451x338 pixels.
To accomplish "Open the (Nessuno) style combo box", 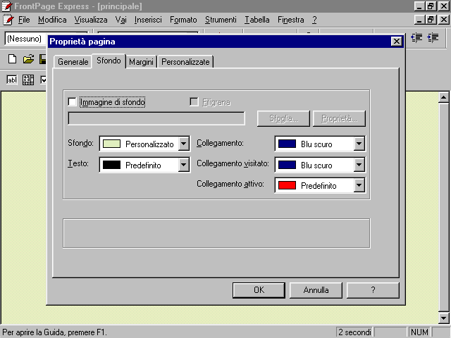I will tap(26, 39).
